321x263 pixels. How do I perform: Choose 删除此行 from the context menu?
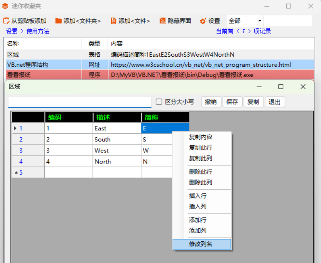point(201,172)
